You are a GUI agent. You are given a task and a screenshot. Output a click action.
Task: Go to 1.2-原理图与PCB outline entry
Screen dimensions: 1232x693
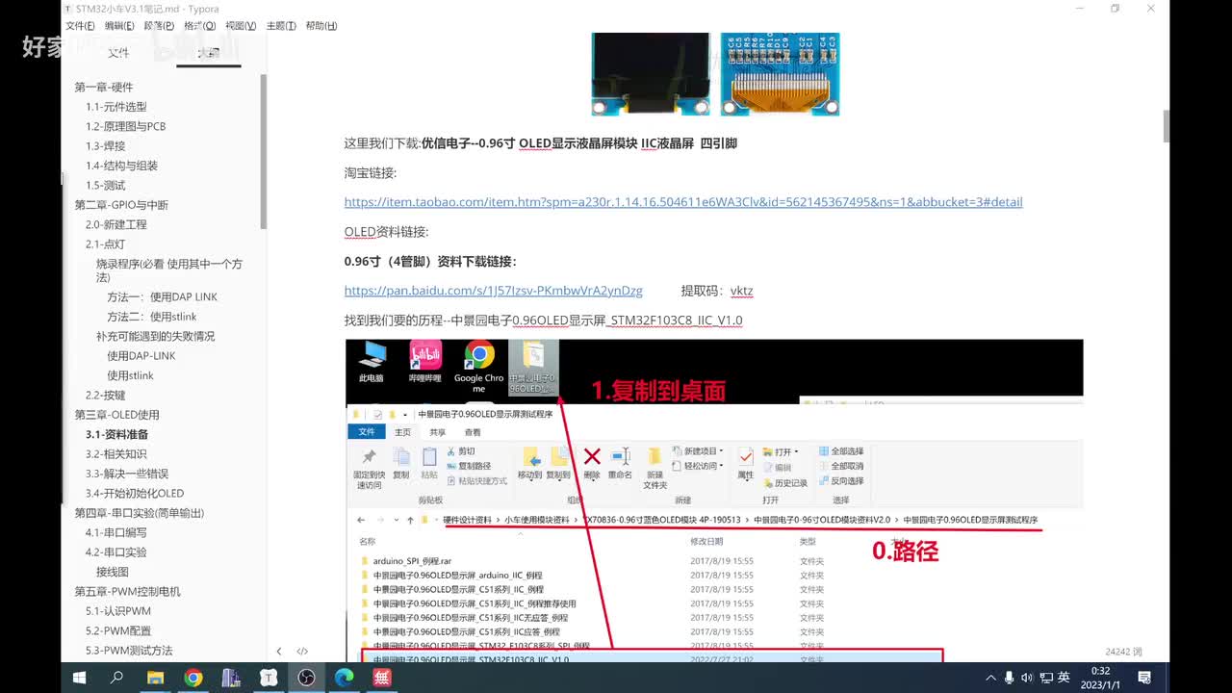126,126
